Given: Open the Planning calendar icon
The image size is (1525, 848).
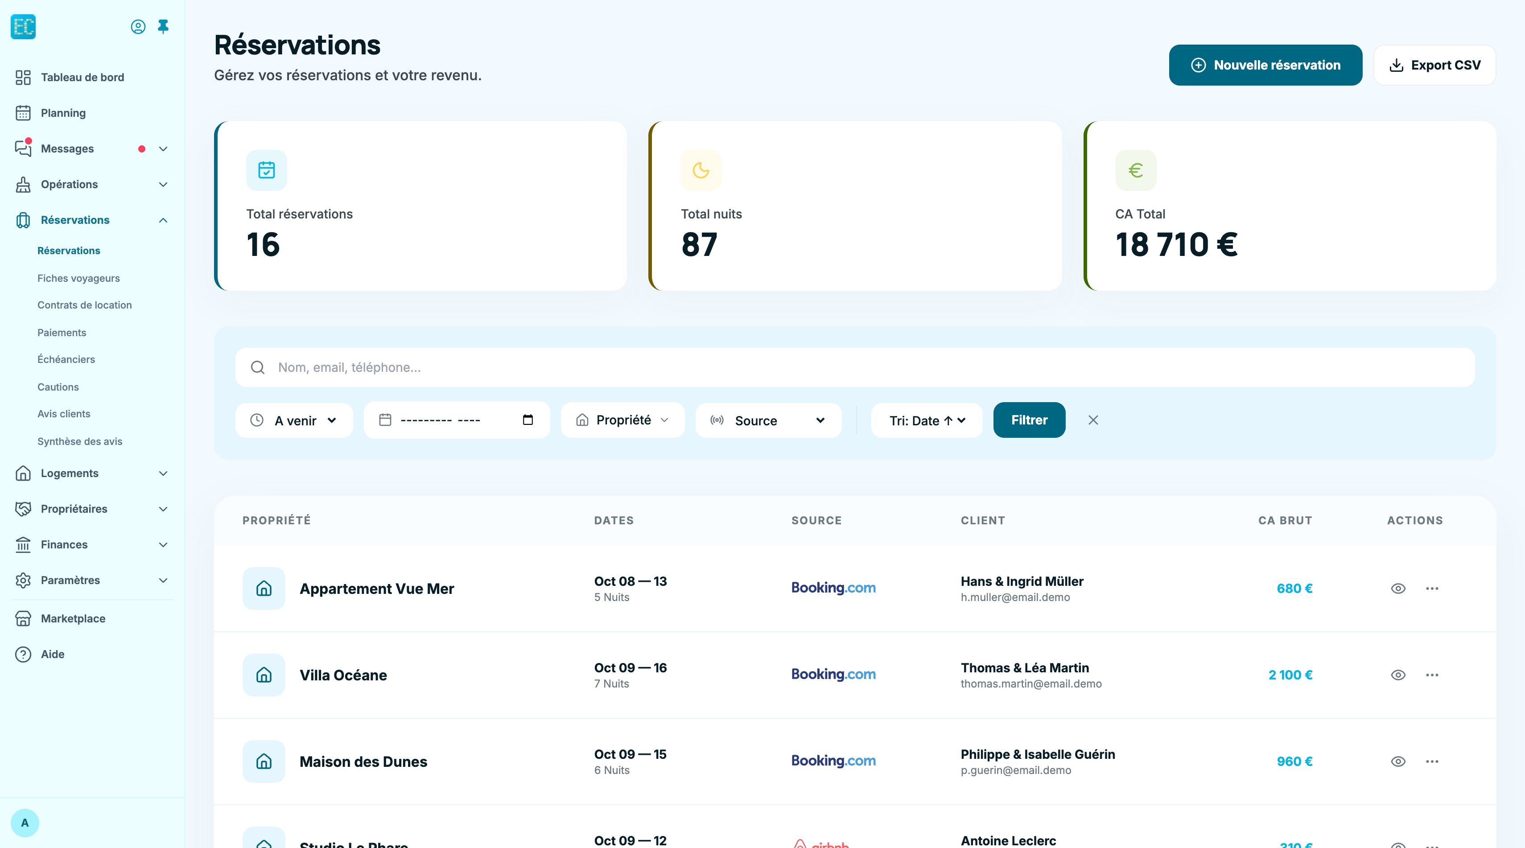Looking at the screenshot, I should [23, 113].
